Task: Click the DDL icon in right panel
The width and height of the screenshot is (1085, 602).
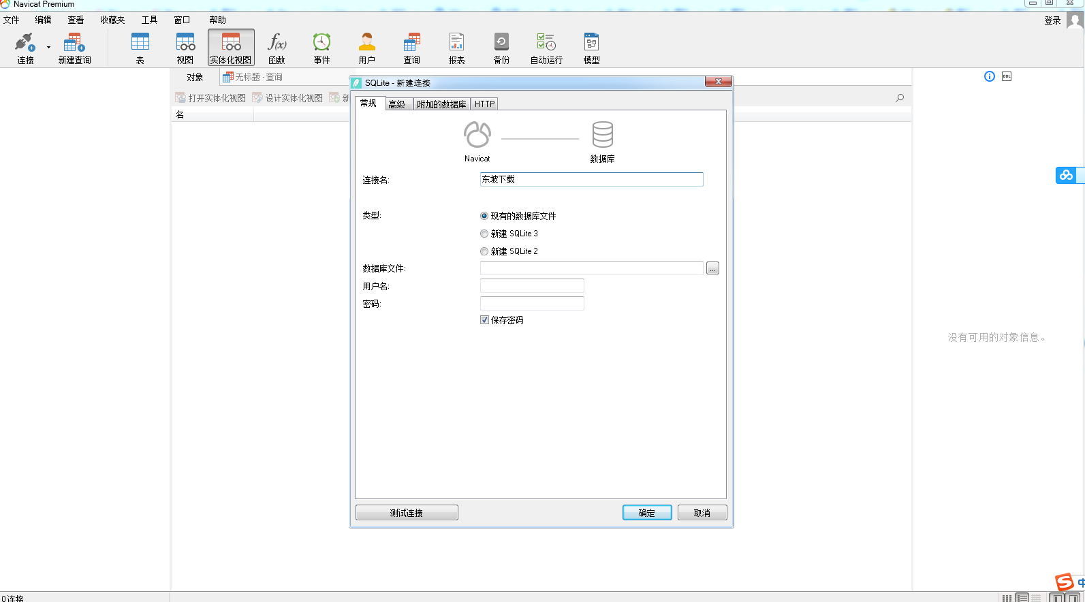Action: tap(1007, 76)
